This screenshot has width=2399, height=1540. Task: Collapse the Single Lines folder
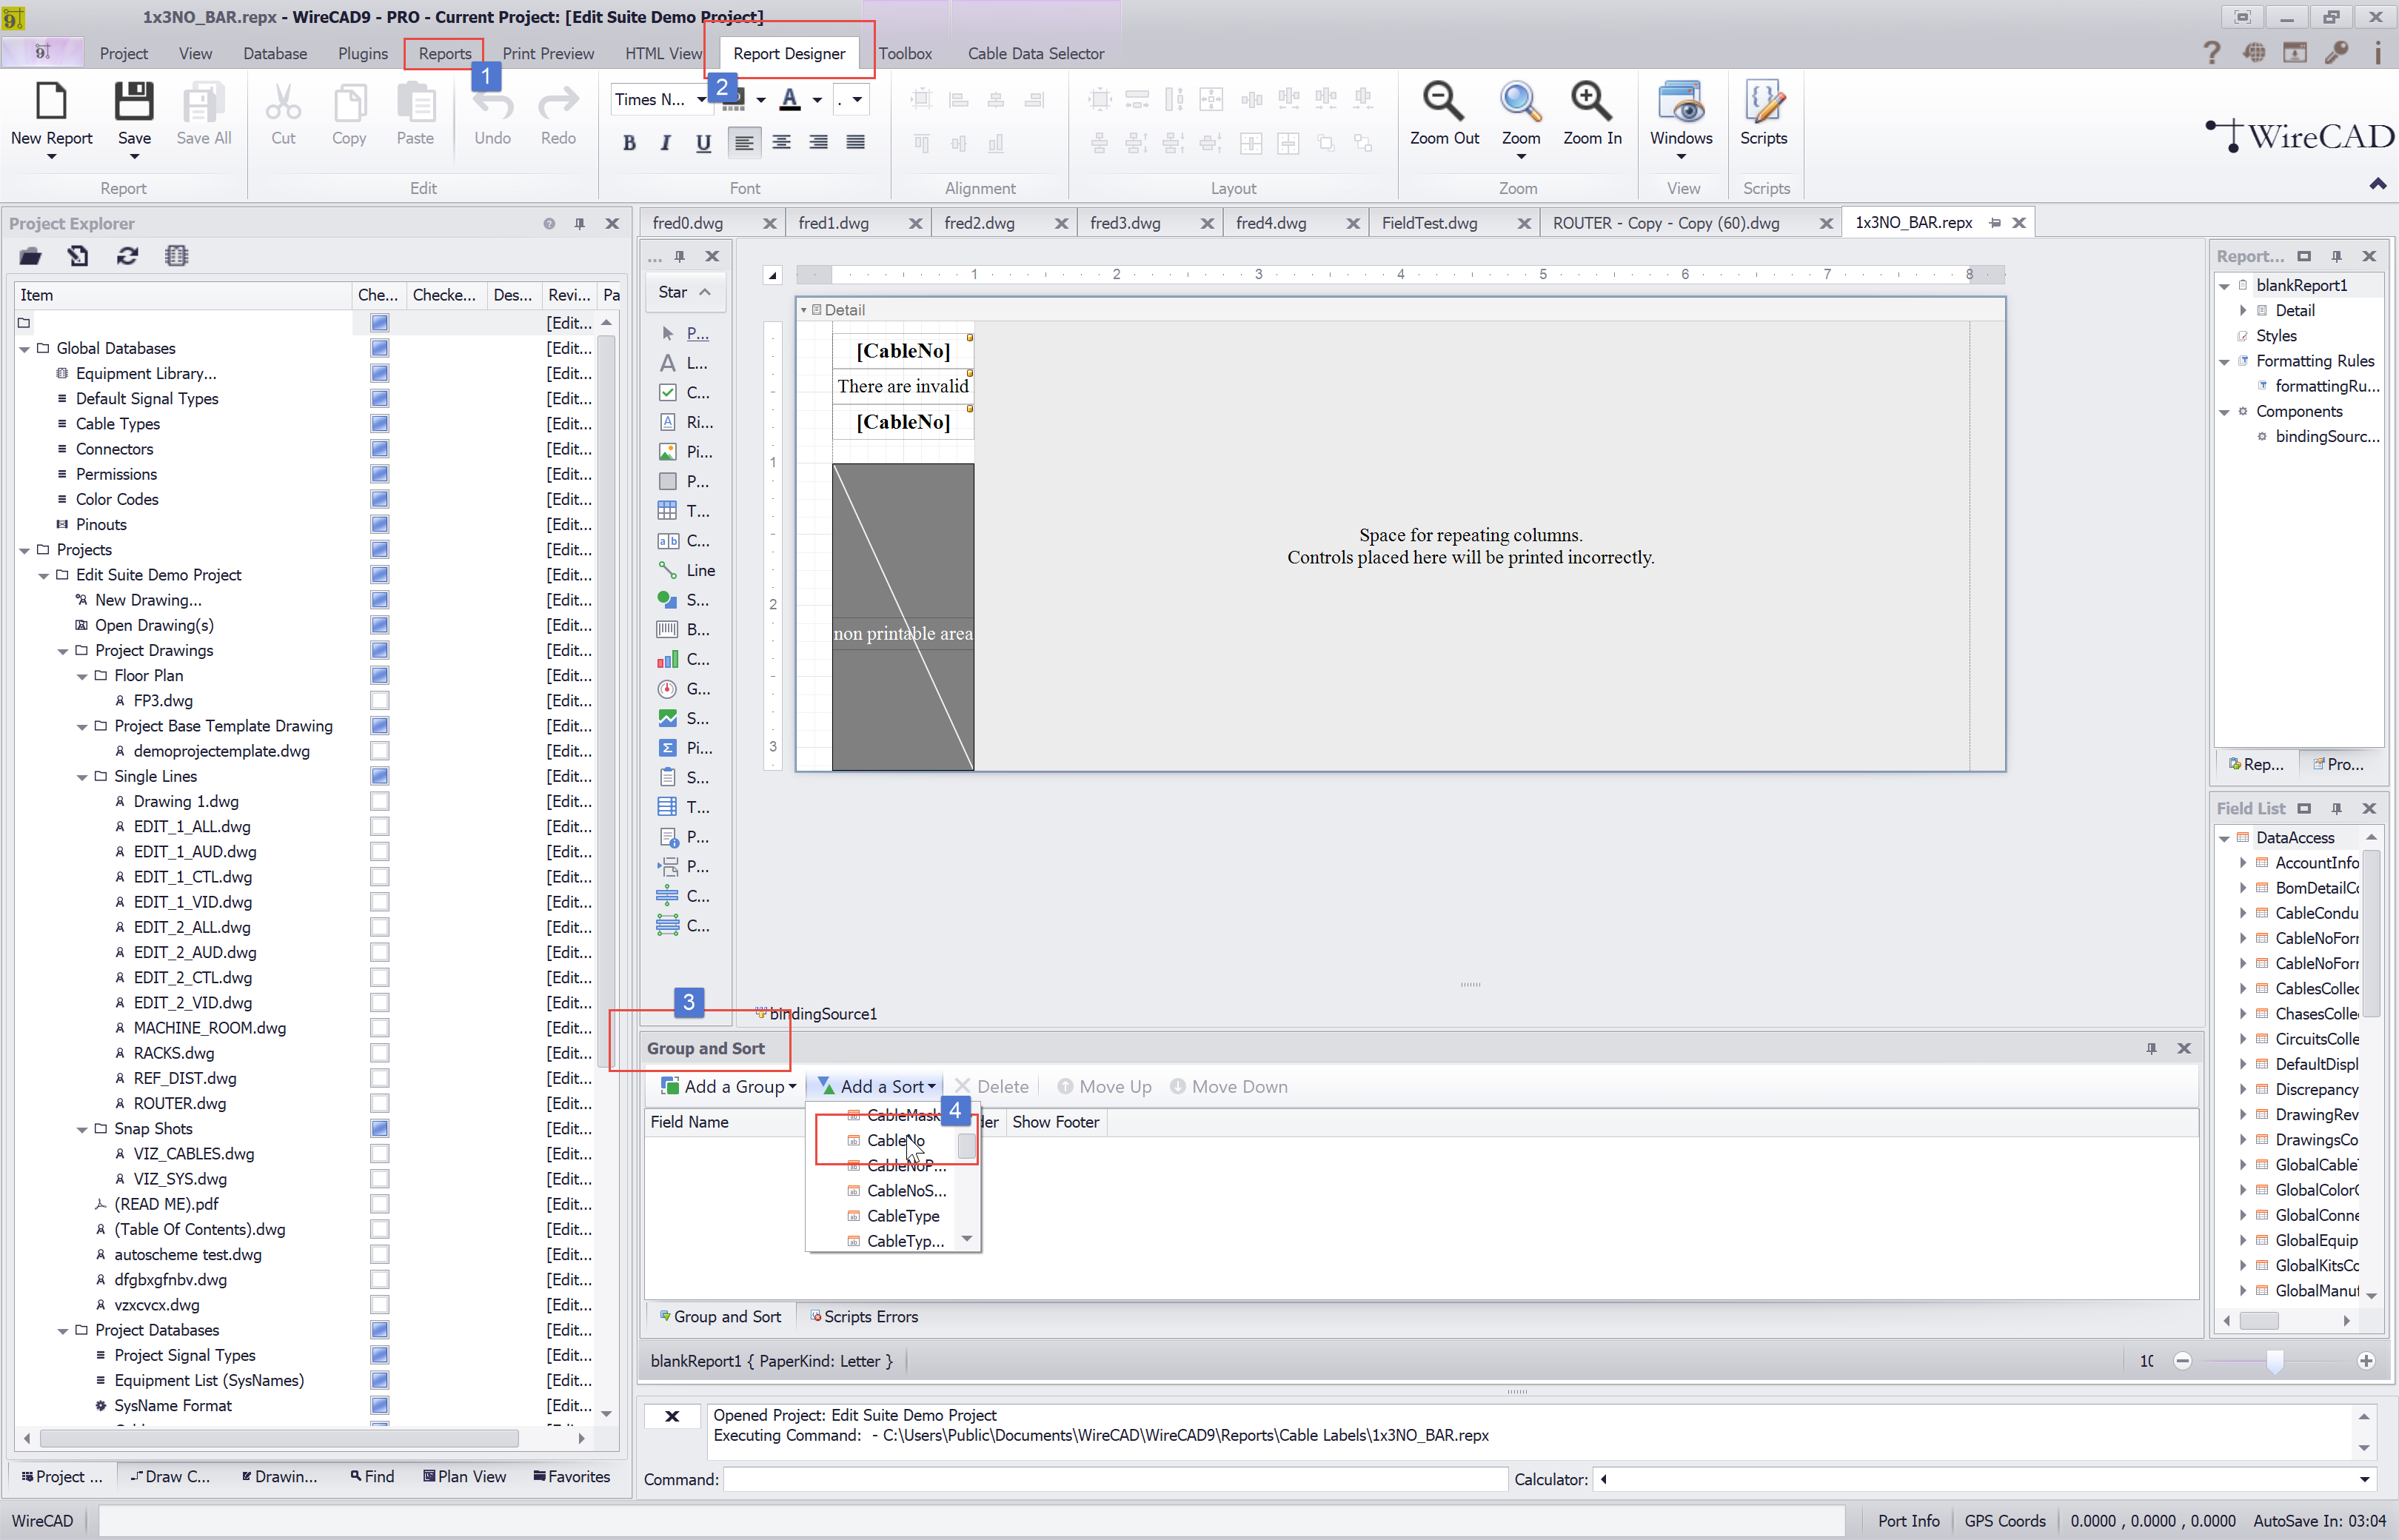pyautogui.click(x=82, y=777)
